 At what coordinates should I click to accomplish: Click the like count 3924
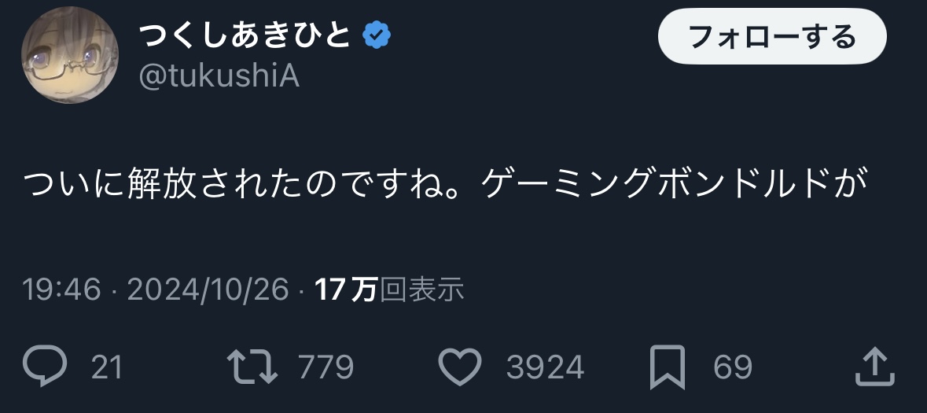[545, 367]
